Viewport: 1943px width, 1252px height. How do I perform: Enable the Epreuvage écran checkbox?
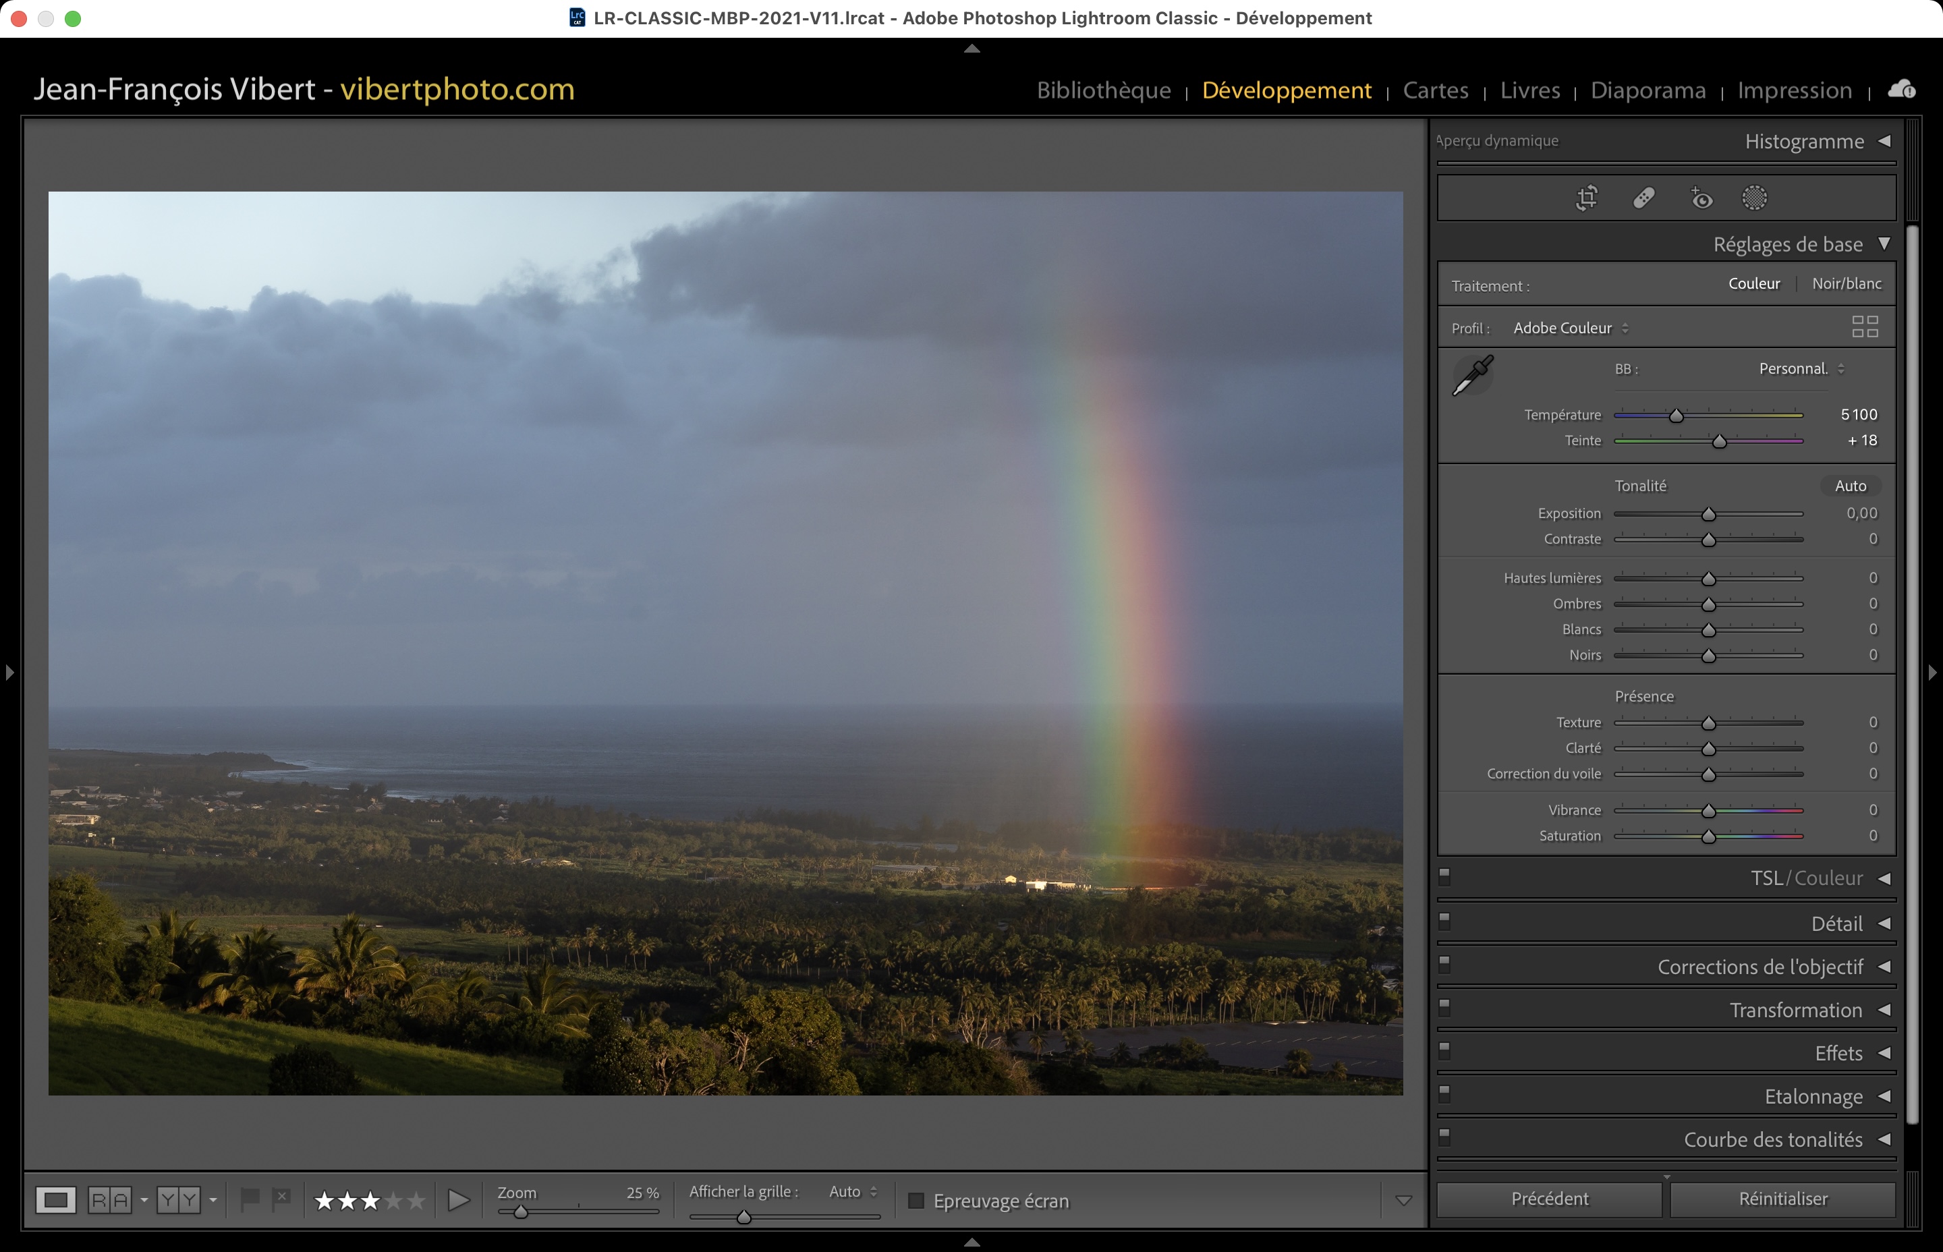click(916, 1201)
